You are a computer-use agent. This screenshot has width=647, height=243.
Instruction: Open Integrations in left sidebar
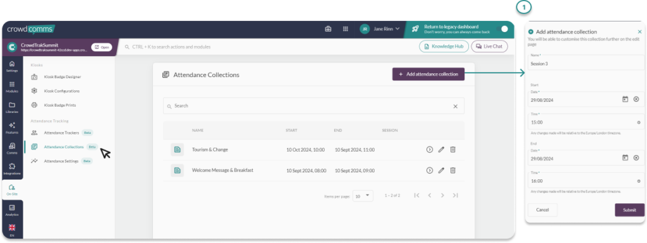click(11, 169)
